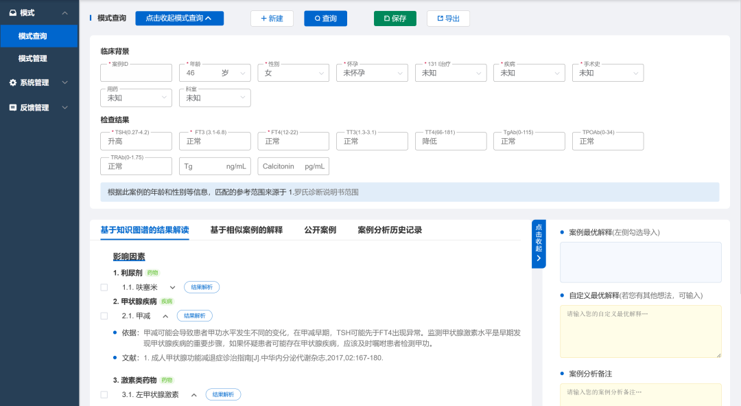Click the 点击收起模式查询 button
This screenshot has height=406, width=741.
tap(180, 18)
